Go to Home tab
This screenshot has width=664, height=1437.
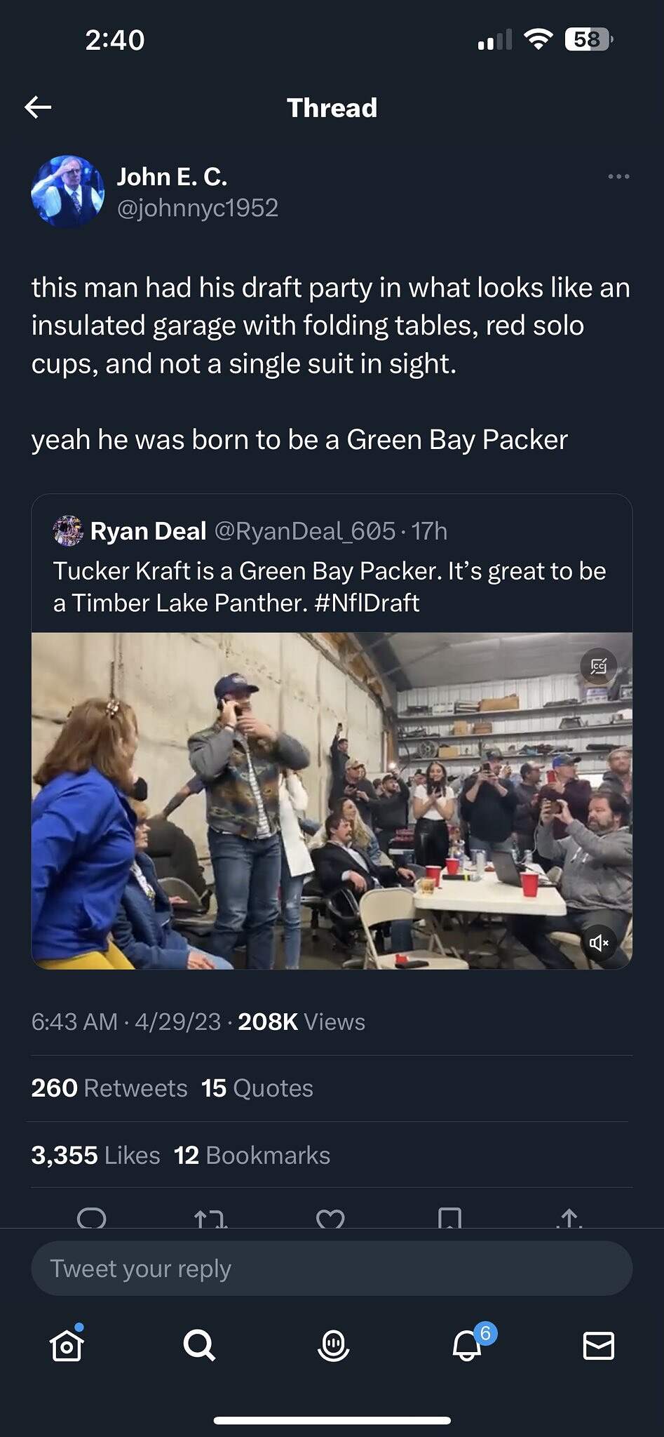67,1345
